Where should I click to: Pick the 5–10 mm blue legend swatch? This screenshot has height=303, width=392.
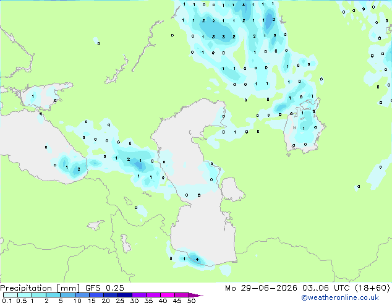click(67, 295)
